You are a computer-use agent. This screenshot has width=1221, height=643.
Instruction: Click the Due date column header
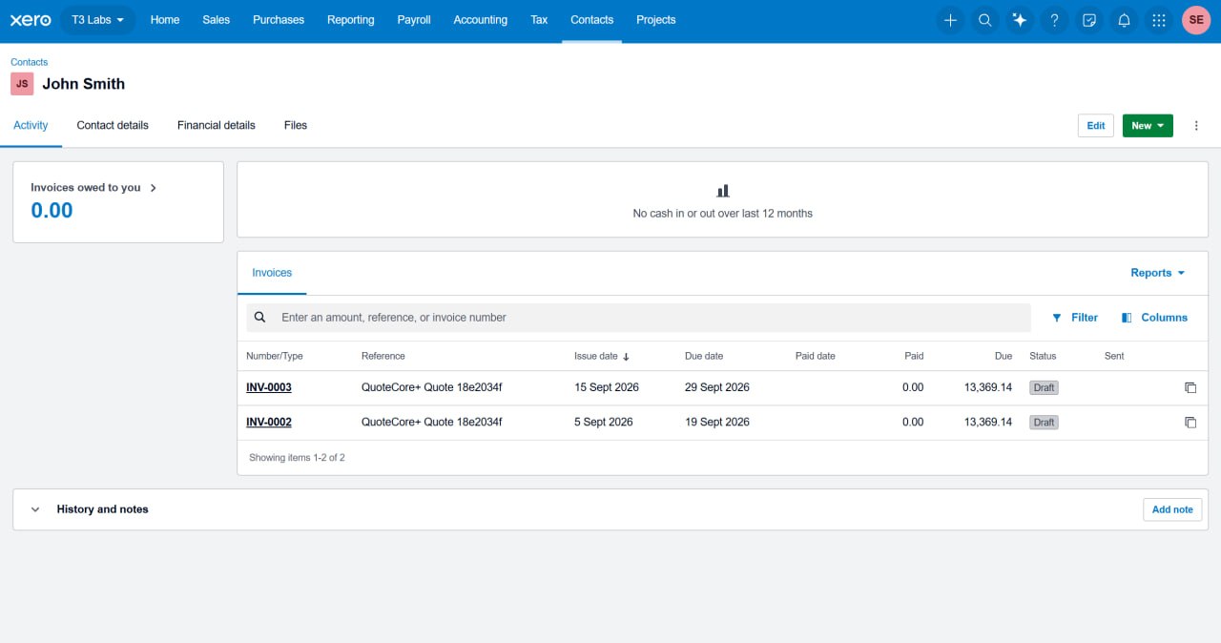[x=704, y=356]
